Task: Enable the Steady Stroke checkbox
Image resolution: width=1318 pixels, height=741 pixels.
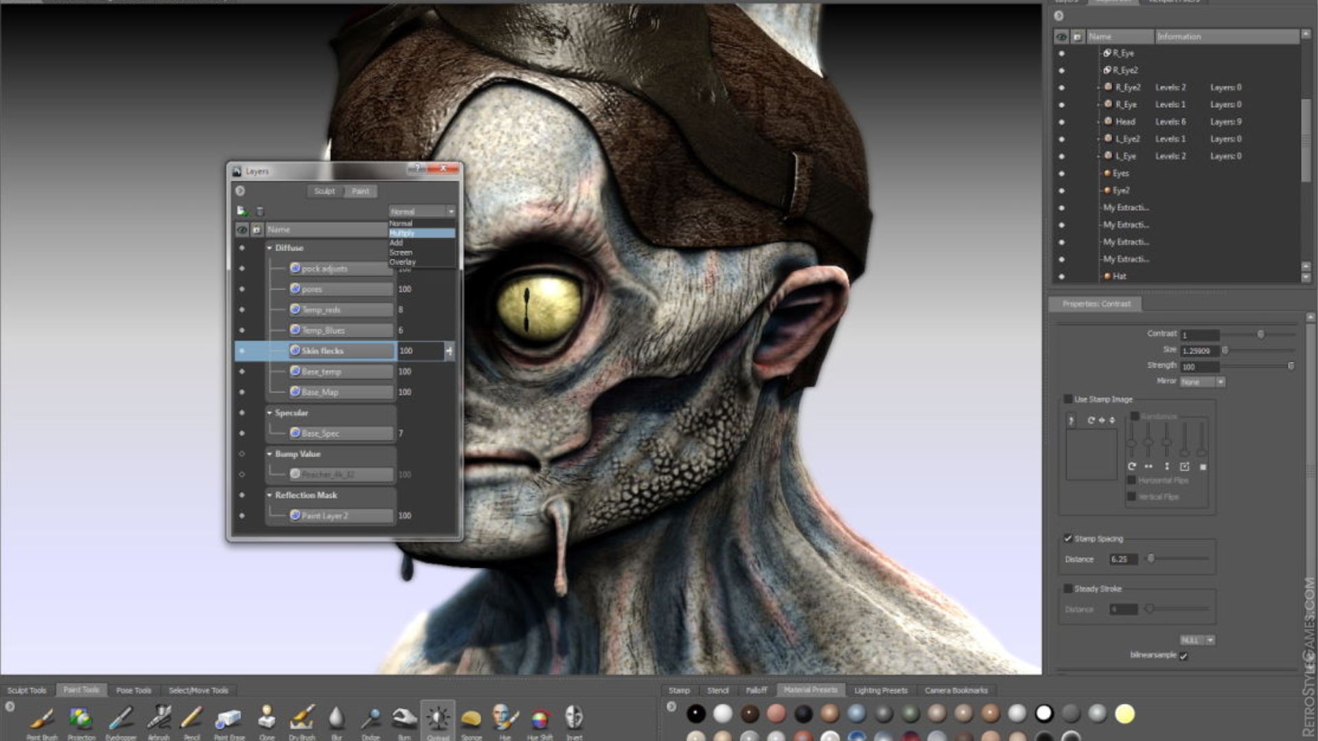Action: pyautogui.click(x=1068, y=589)
